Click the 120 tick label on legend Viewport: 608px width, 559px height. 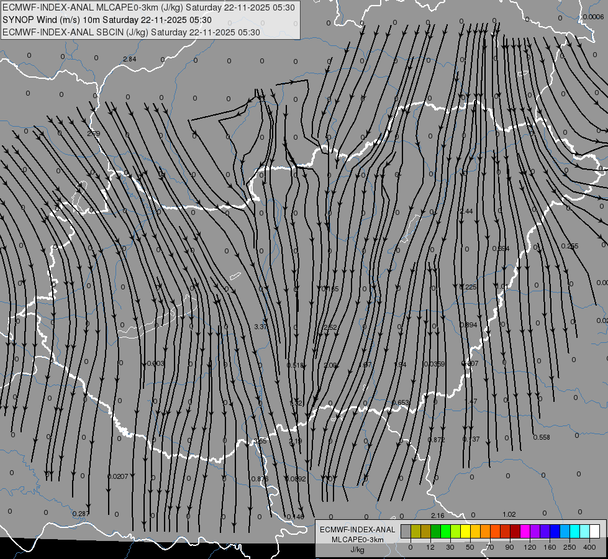pos(530,546)
